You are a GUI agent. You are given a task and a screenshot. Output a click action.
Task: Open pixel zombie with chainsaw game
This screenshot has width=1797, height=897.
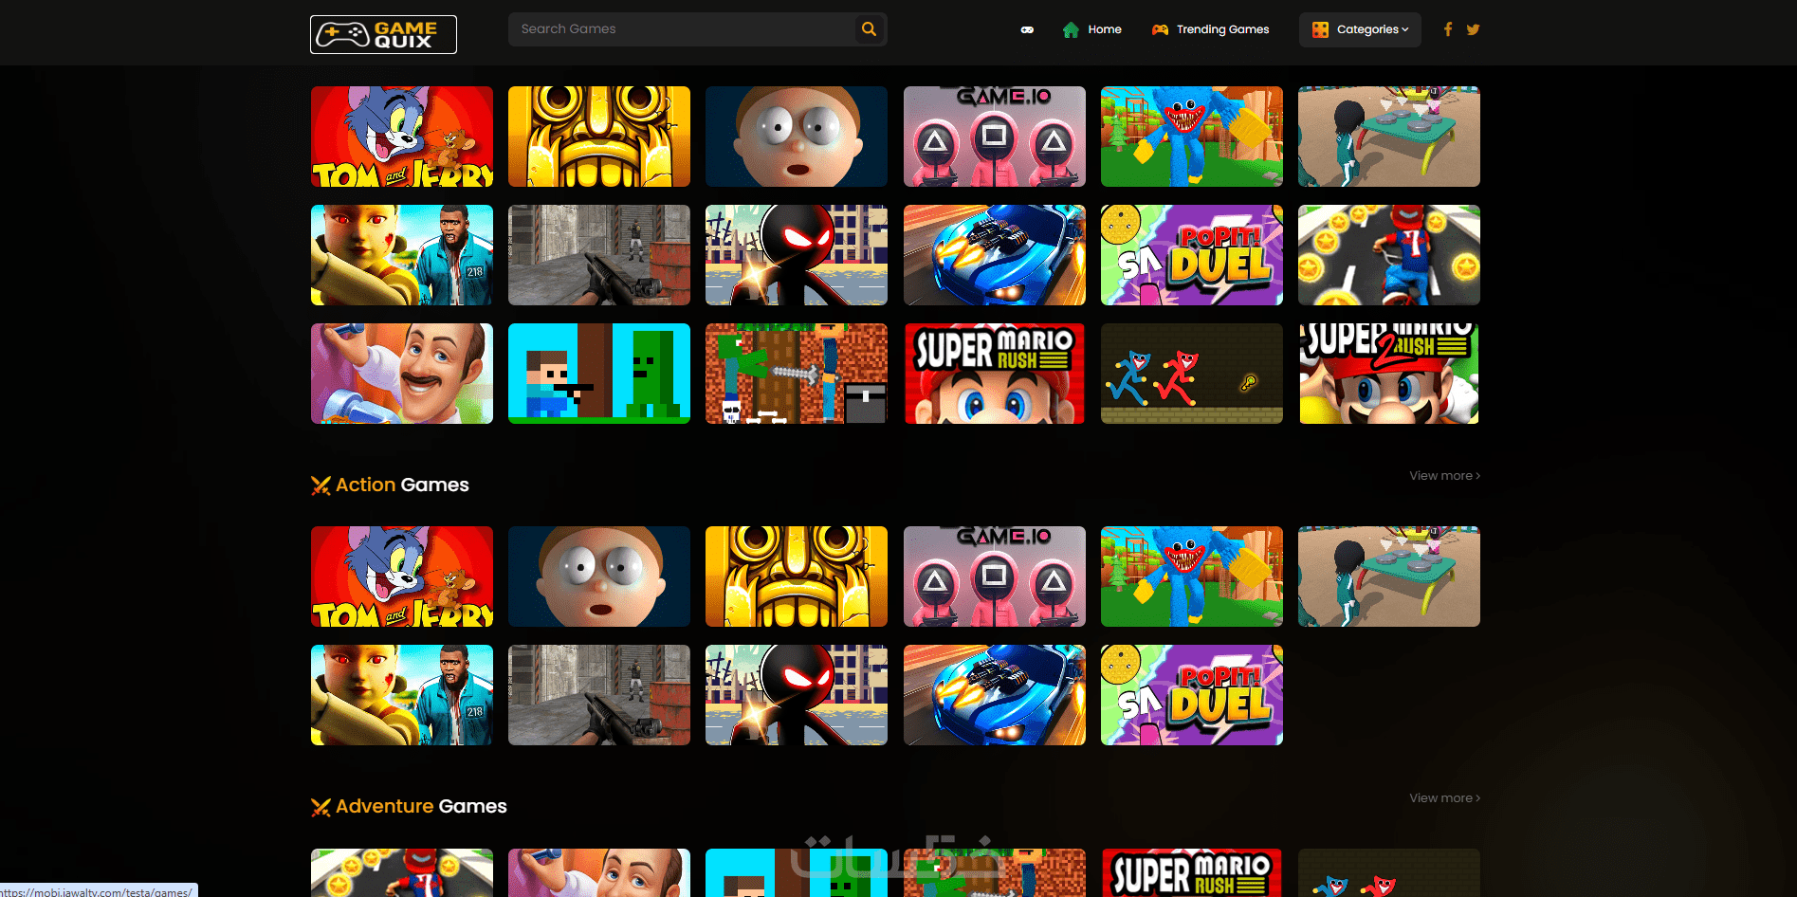(x=797, y=374)
